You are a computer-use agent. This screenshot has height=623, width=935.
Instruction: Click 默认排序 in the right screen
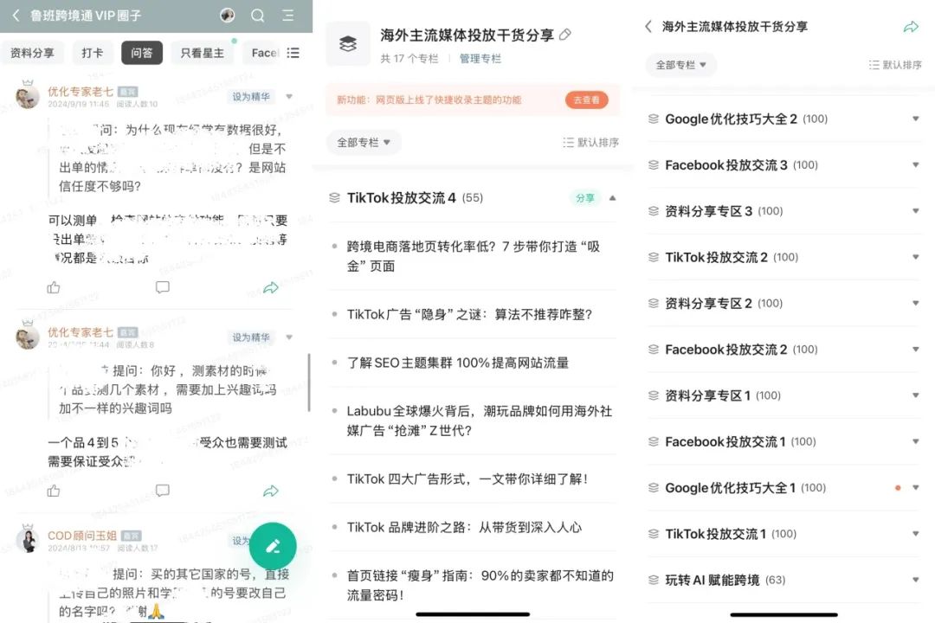(896, 65)
